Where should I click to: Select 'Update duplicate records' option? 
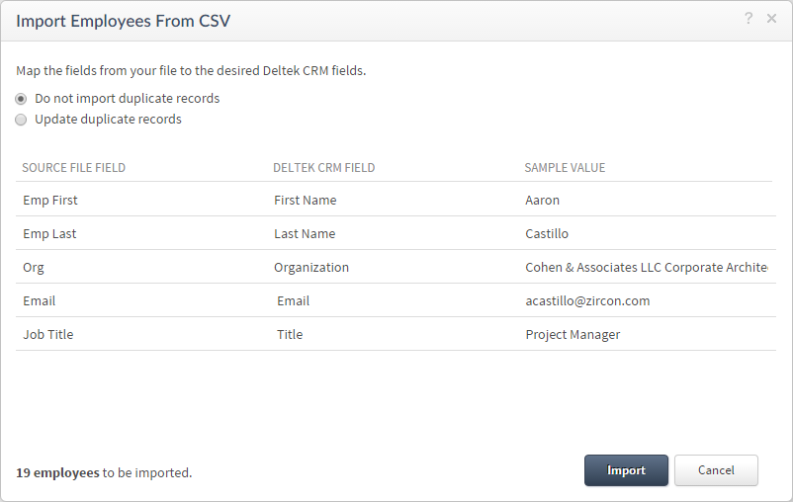point(22,120)
